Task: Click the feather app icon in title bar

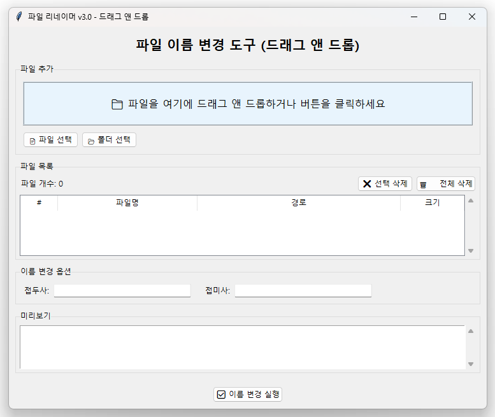Action: point(19,17)
